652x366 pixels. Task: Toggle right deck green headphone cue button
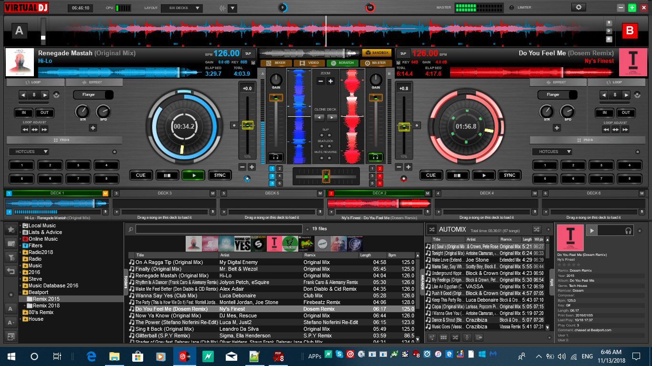[x=375, y=156]
